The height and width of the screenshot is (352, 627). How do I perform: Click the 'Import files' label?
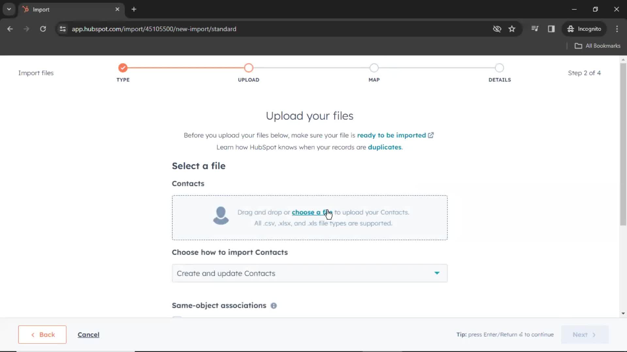coord(36,73)
